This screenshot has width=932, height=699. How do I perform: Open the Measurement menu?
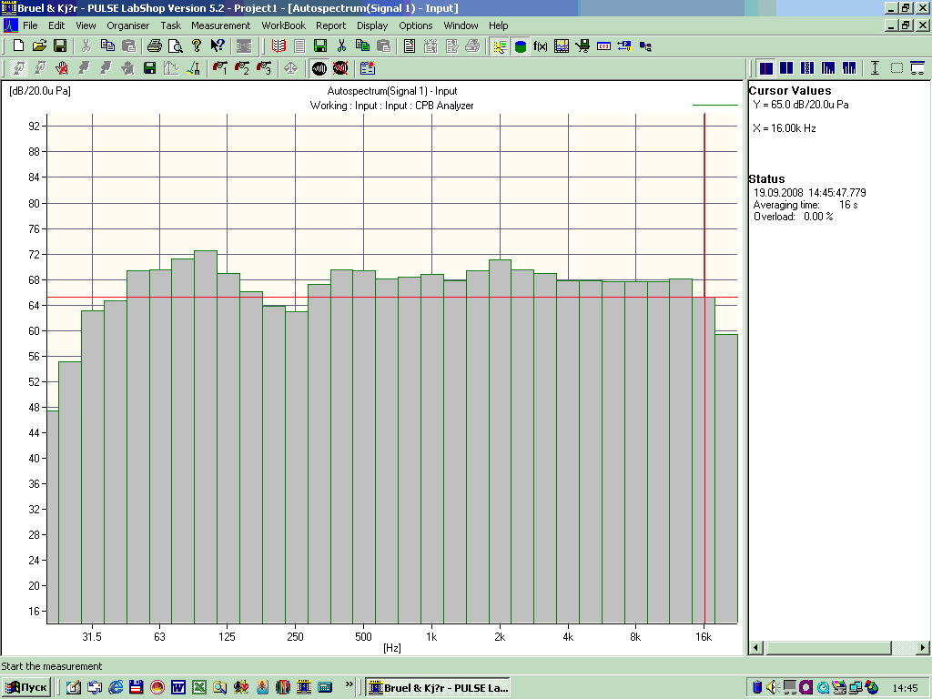[x=220, y=25]
